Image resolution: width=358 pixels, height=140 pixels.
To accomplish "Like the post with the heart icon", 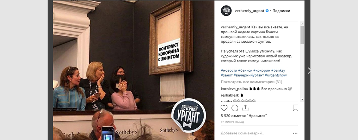I will (224, 108).
